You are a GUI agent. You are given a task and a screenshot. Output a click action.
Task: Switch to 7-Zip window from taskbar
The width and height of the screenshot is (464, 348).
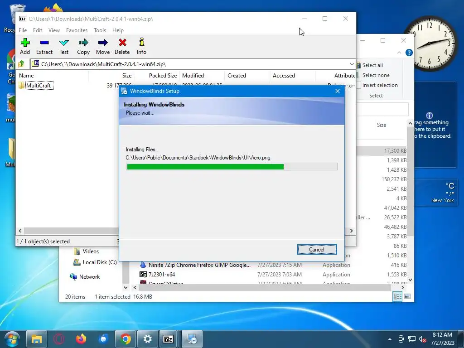(169, 339)
